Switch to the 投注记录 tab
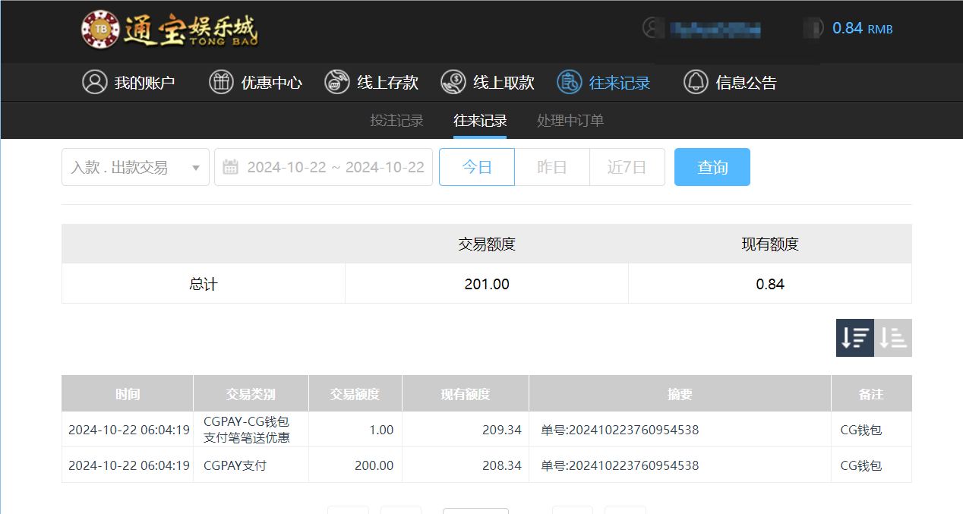Viewport: 963px width, 514px height. [x=396, y=120]
